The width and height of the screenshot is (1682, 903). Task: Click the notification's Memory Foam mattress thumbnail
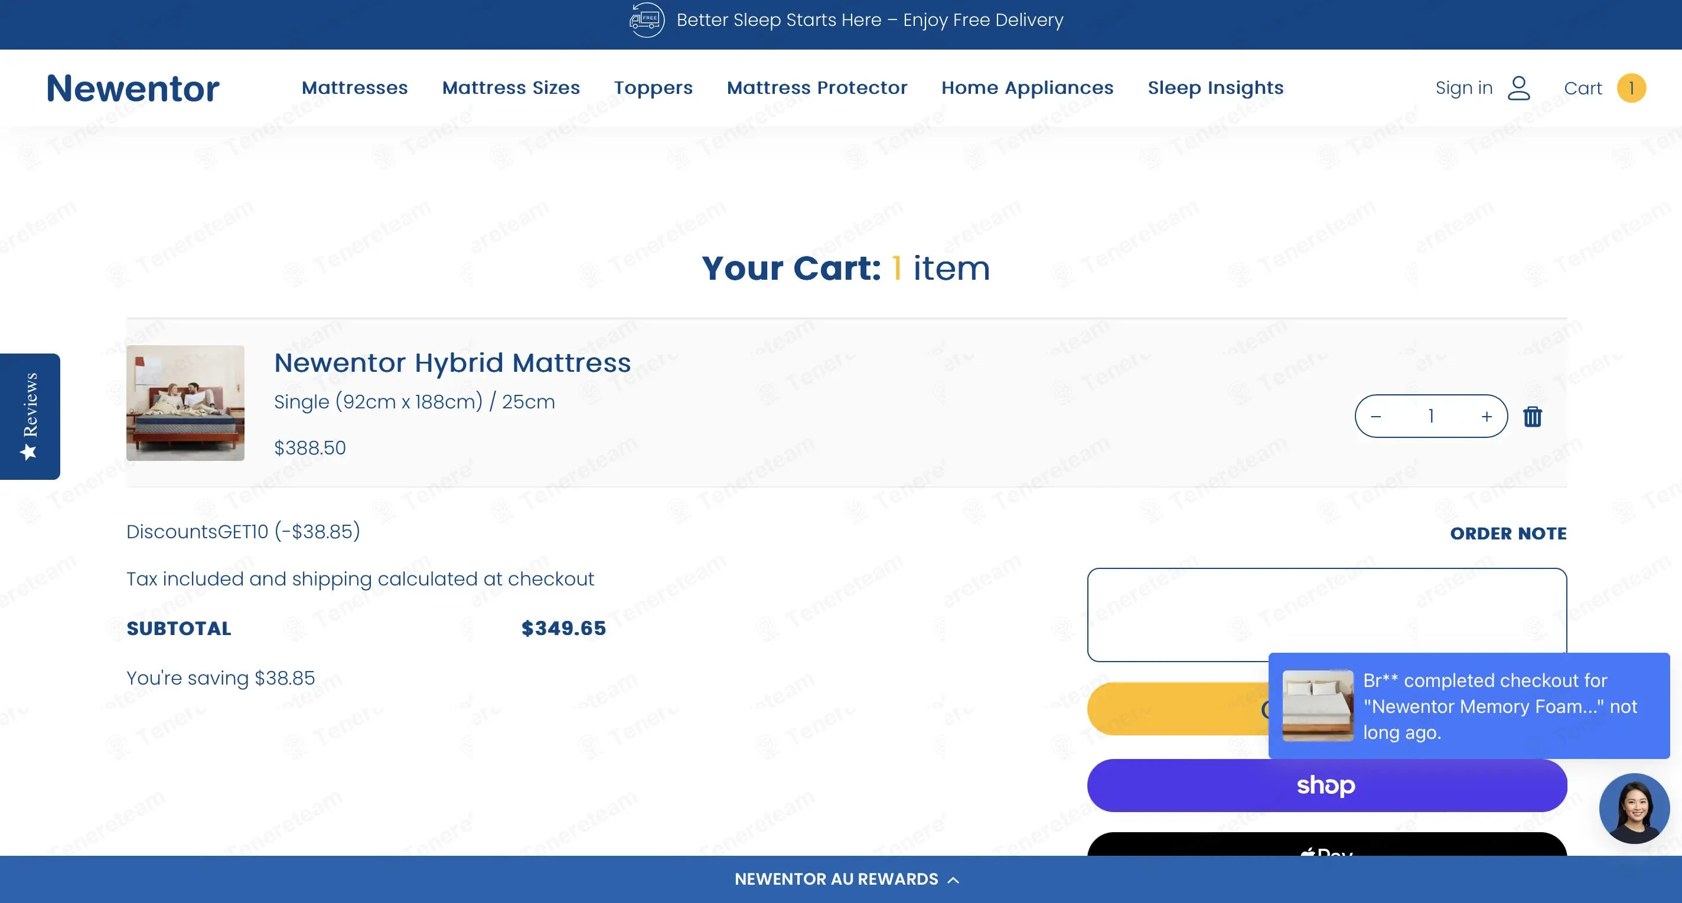[1318, 705]
